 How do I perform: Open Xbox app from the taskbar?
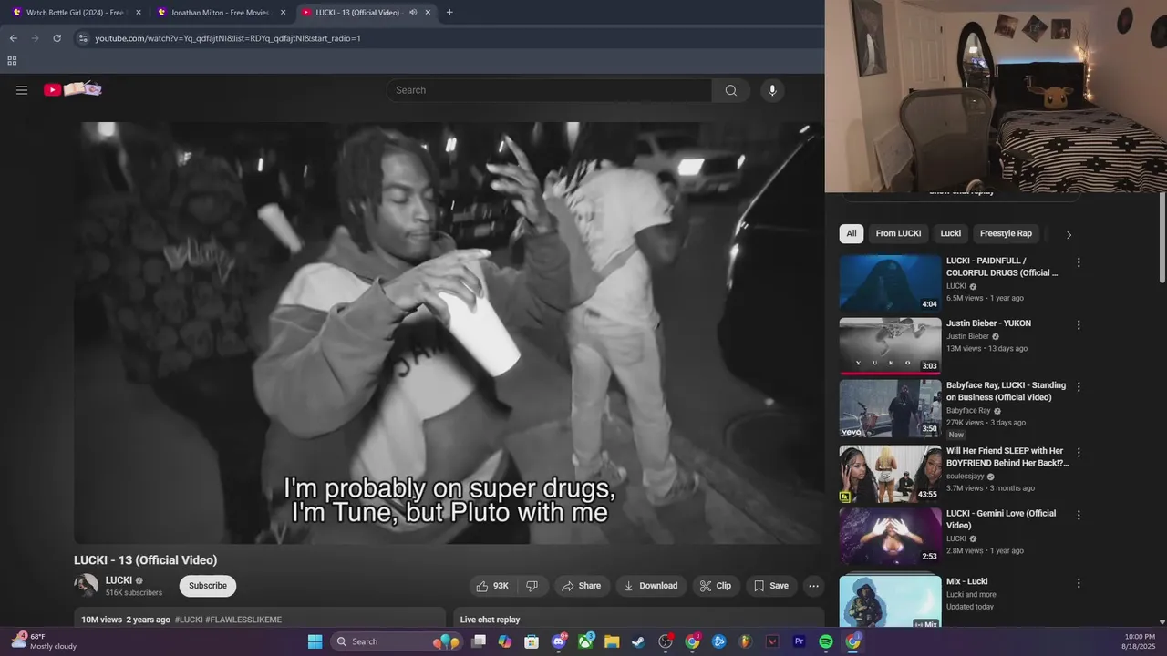(x=585, y=641)
